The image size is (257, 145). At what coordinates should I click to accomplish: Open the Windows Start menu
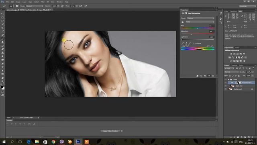pos(4,142)
